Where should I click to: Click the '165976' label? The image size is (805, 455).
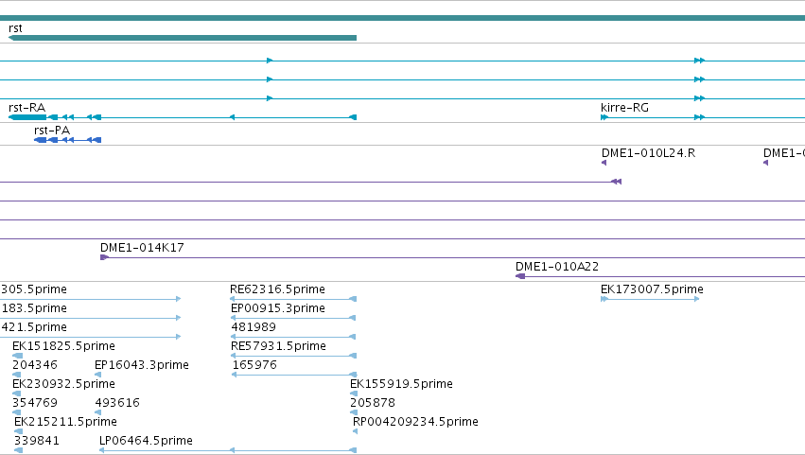[254, 365]
